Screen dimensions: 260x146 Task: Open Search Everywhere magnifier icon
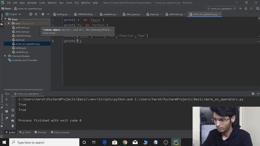(x=258, y=9)
